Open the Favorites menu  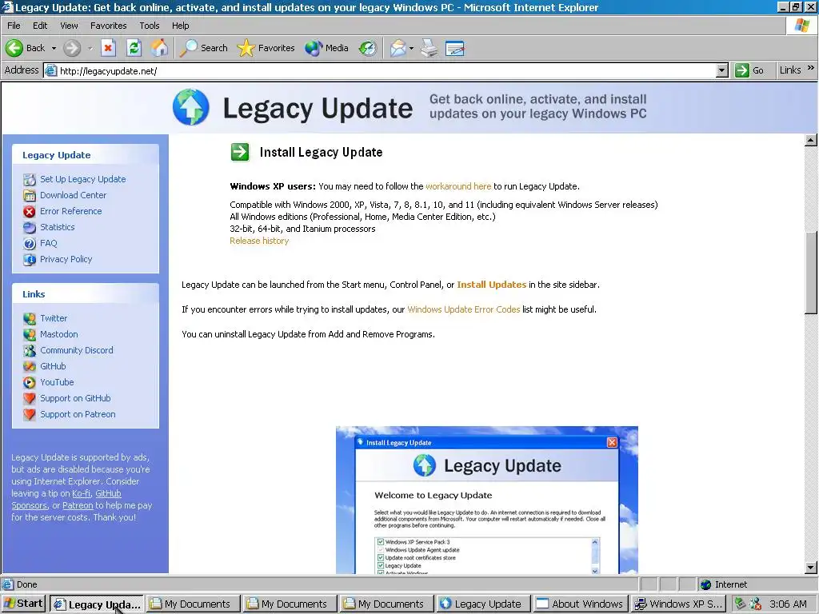pos(108,26)
